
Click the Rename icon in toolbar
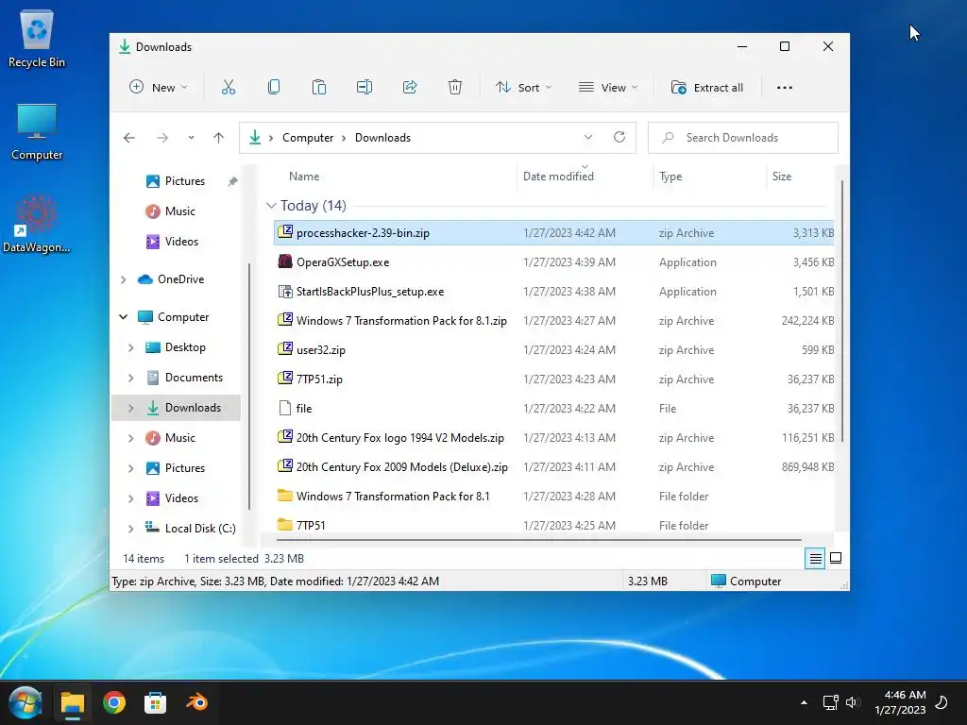coord(365,88)
